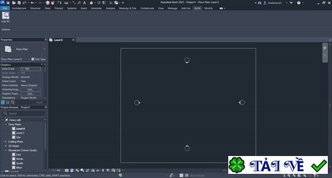Image resolution: width=332 pixels, height=178 pixels.
Task: Open the Floor Plan type selector dropdown
Action: [44, 49]
